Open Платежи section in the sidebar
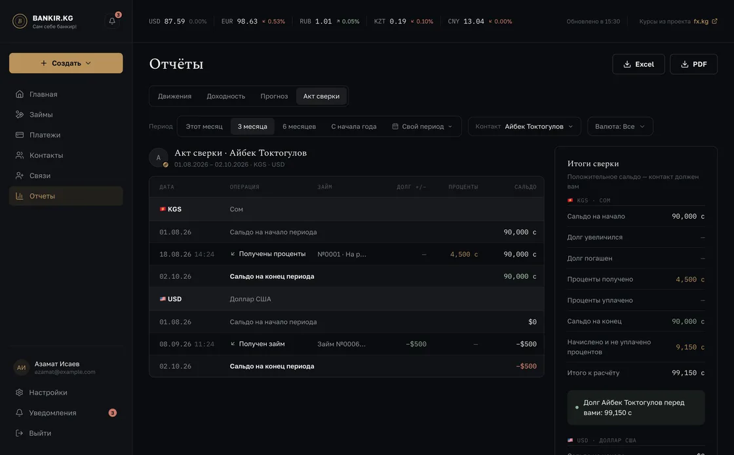 66,135
